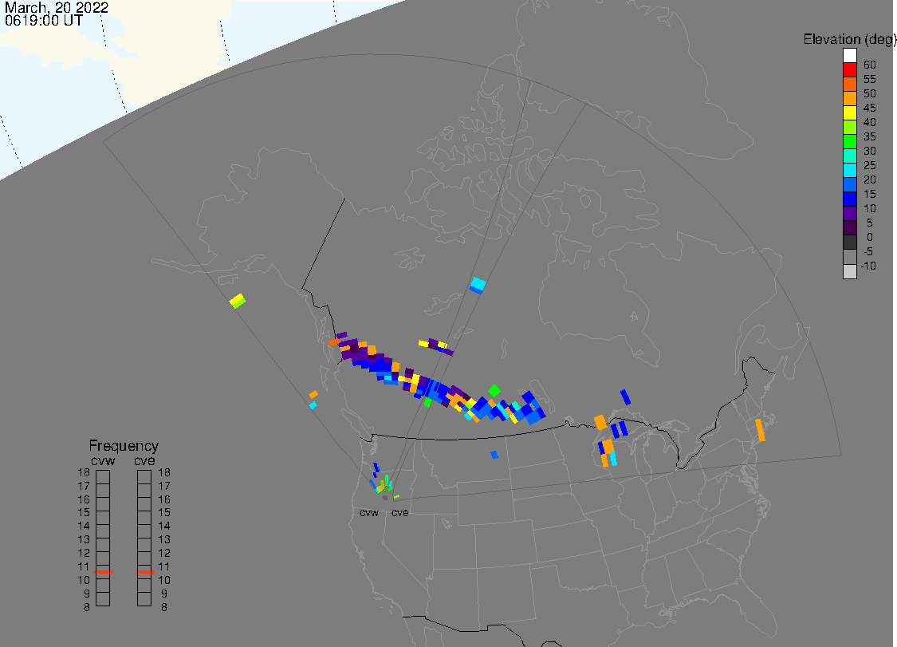The image size is (897, 647).
Task: Click the red cvw frequency marker
Action: (x=103, y=572)
